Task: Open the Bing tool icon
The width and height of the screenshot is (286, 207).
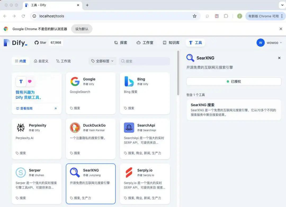Action: pyautogui.click(x=129, y=81)
